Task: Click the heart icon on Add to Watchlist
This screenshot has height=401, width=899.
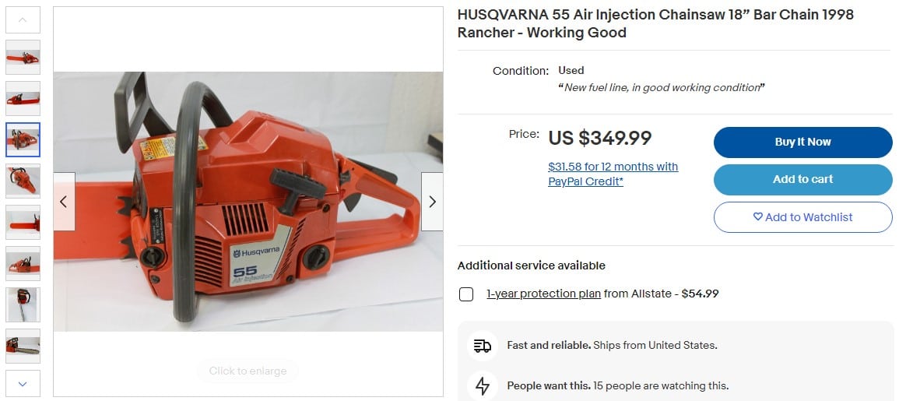Action: [x=757, y=216]
